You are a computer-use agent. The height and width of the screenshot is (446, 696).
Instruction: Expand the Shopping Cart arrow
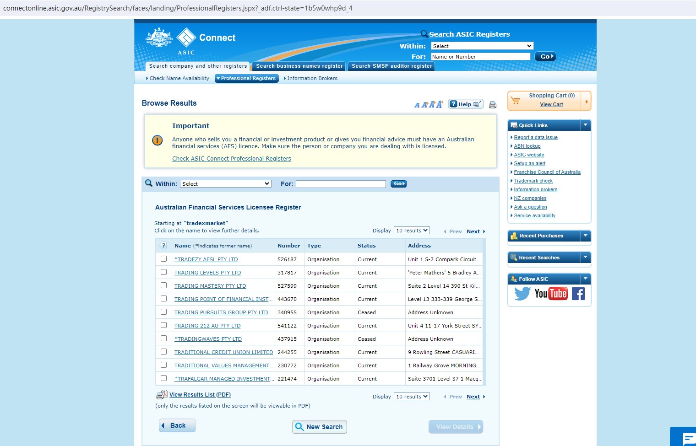pos(586,101)
